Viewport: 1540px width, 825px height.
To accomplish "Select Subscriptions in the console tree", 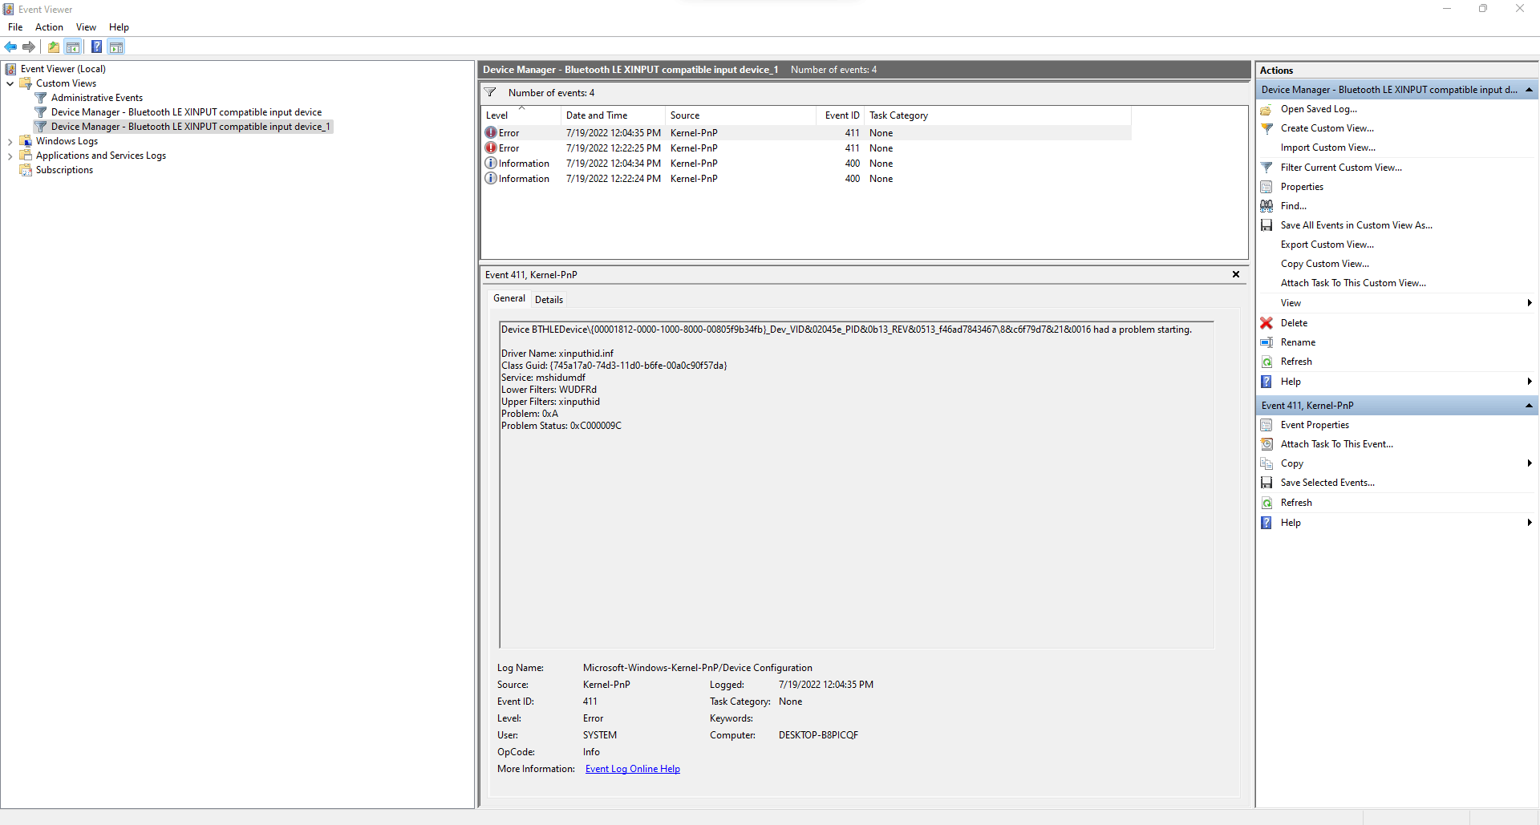I will (x=64, y=170).
